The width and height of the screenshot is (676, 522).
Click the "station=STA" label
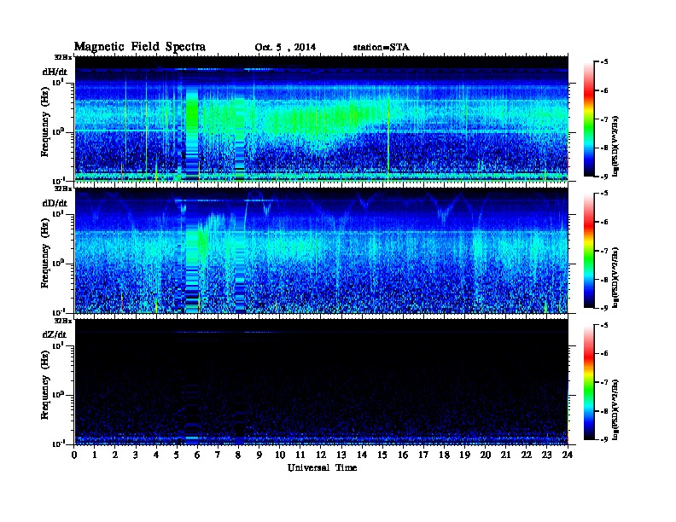(381, 48)
